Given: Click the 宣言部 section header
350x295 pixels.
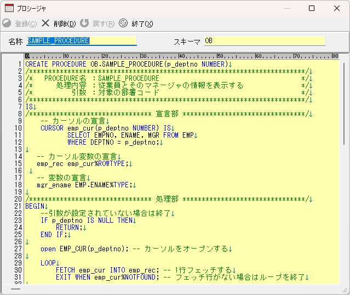Looking at the screenshot, I should [x=167, y=114].
